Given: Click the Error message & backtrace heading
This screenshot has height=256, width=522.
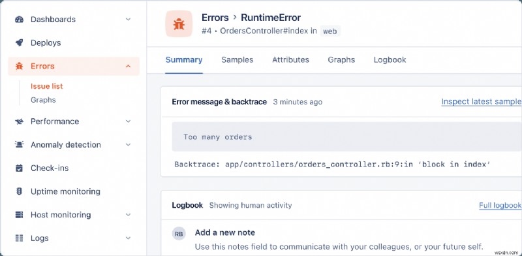Looking at the screenshot, I should pyautogui.click(x=219, y=102).
